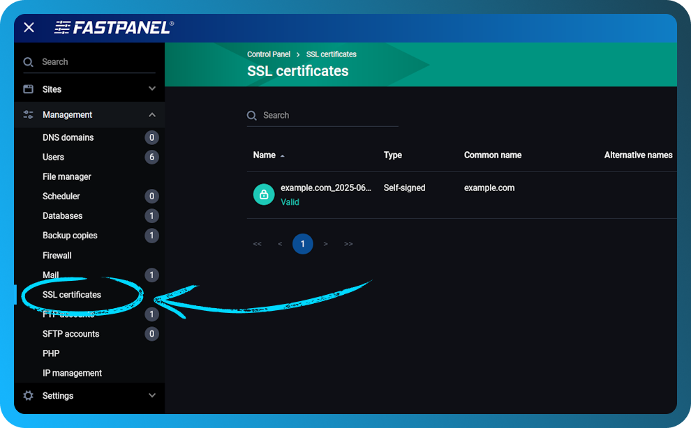Sort the table by the Name column
691x428 pixels.
coord(263,155)
